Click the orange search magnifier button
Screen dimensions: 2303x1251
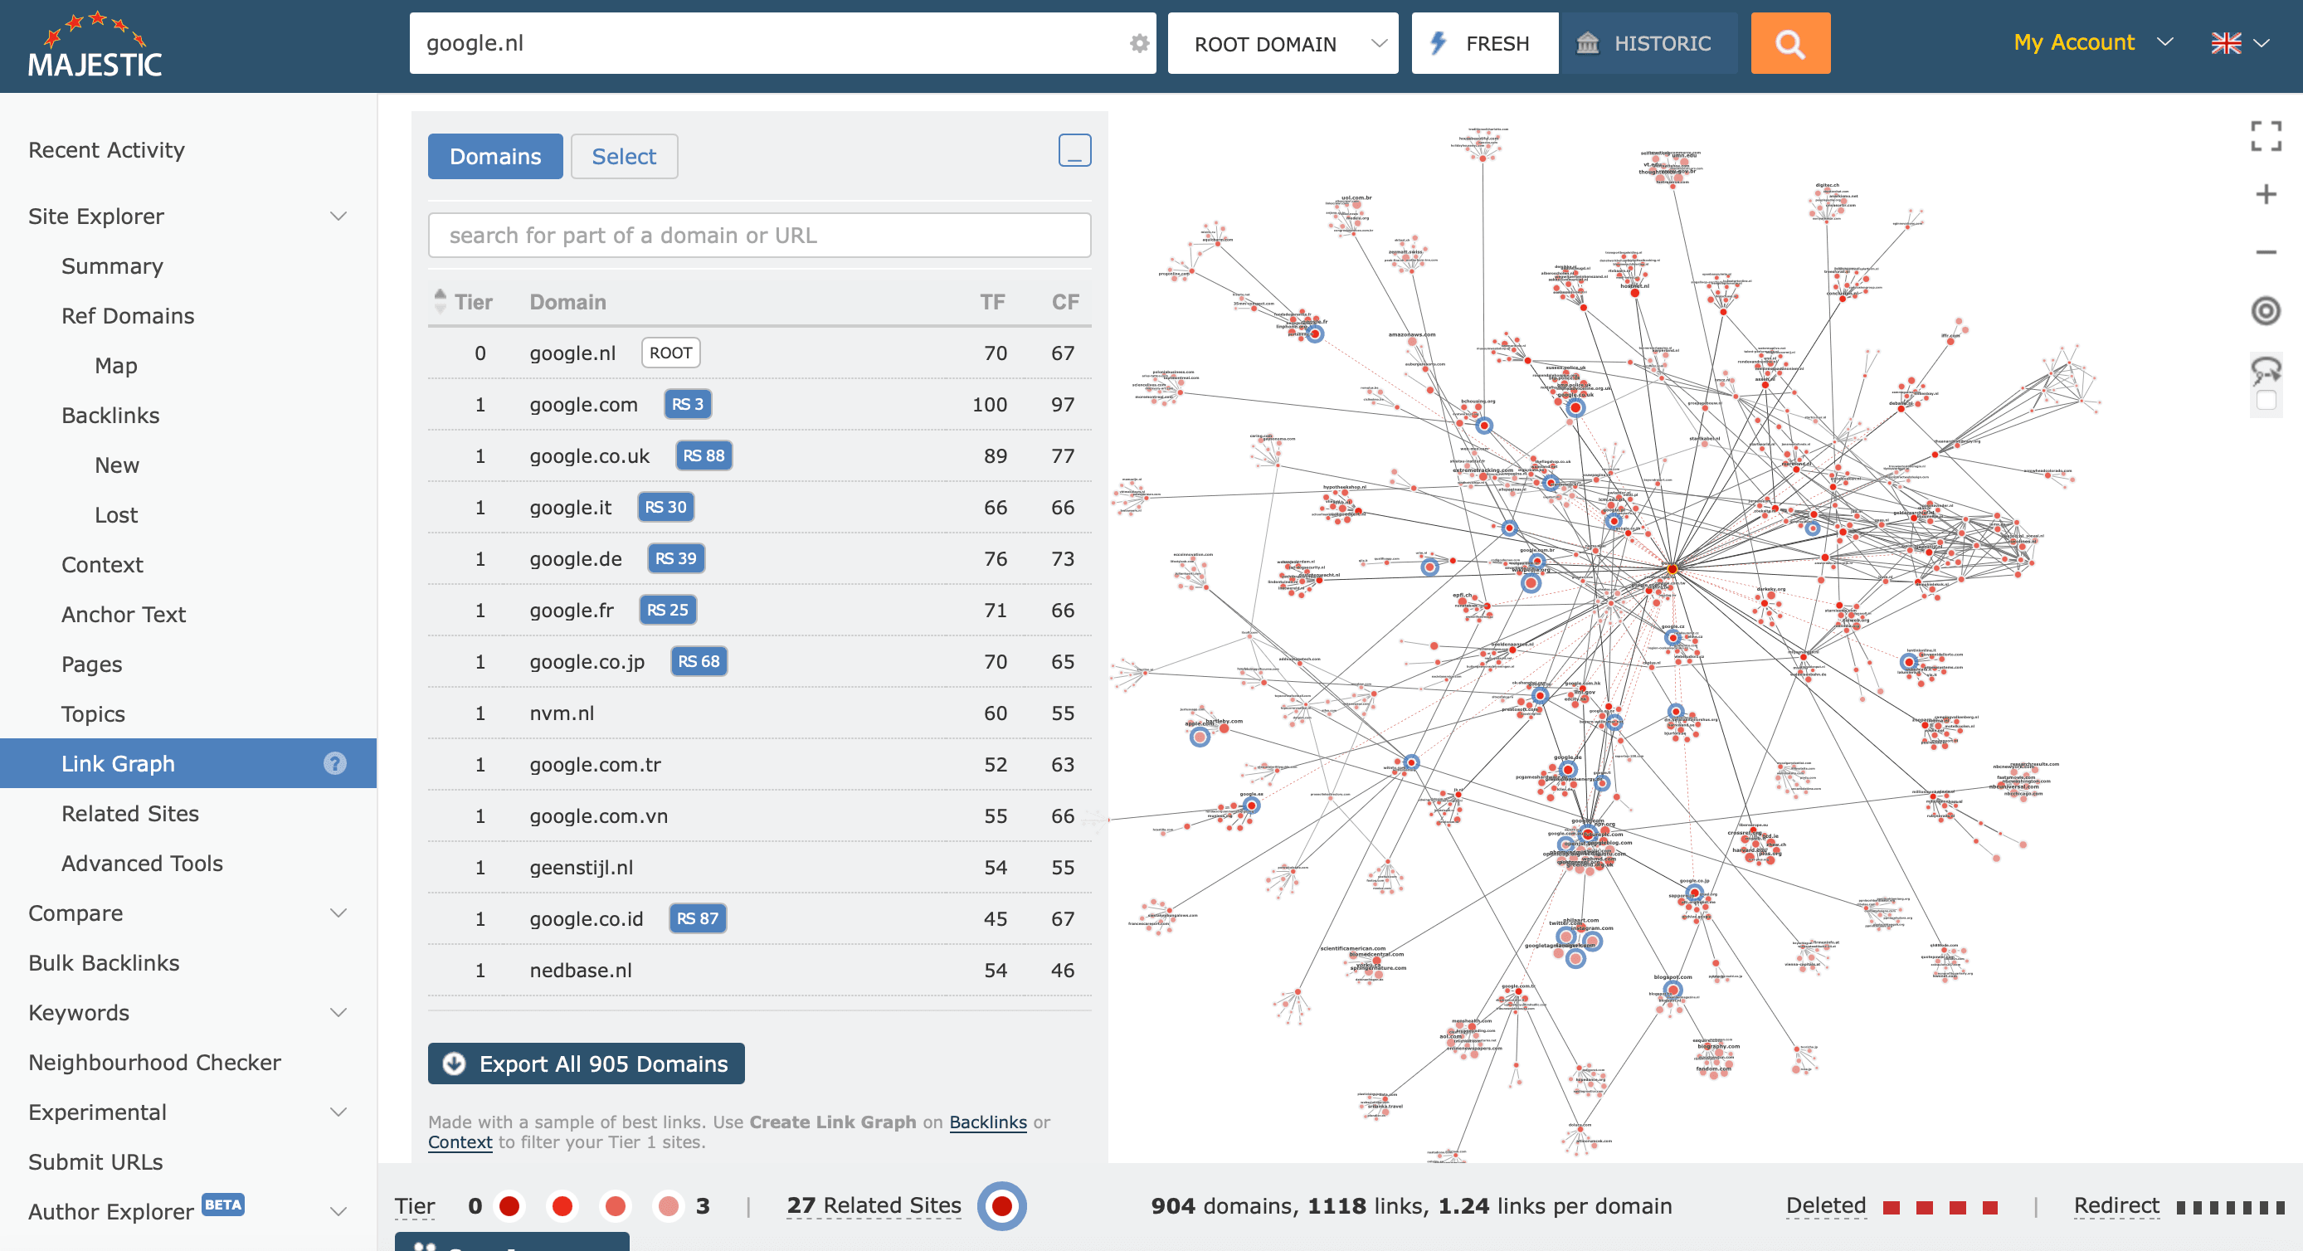1789,43
